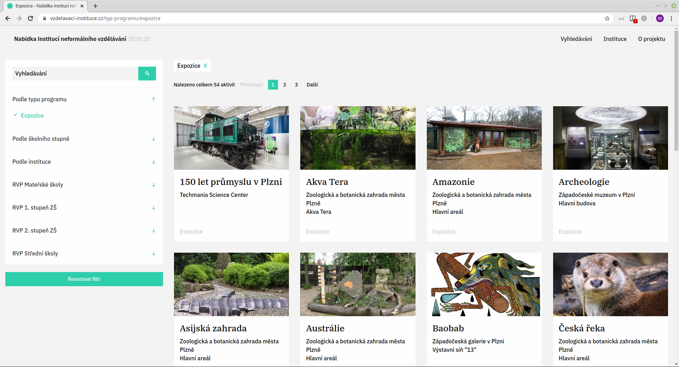Viewport: 679px width, 367px height.
Task: Click the green search magnifier button
Action: tap(147, 73)
